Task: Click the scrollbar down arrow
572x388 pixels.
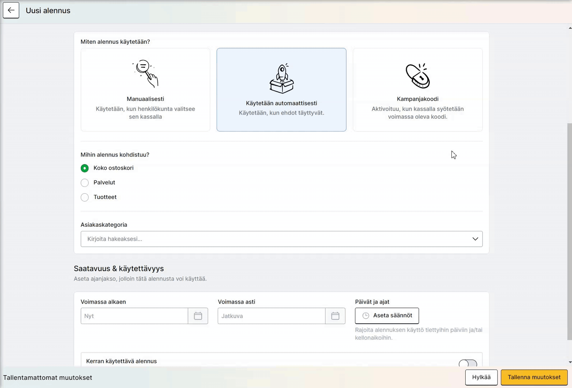Action: click(x=570, y=362)
